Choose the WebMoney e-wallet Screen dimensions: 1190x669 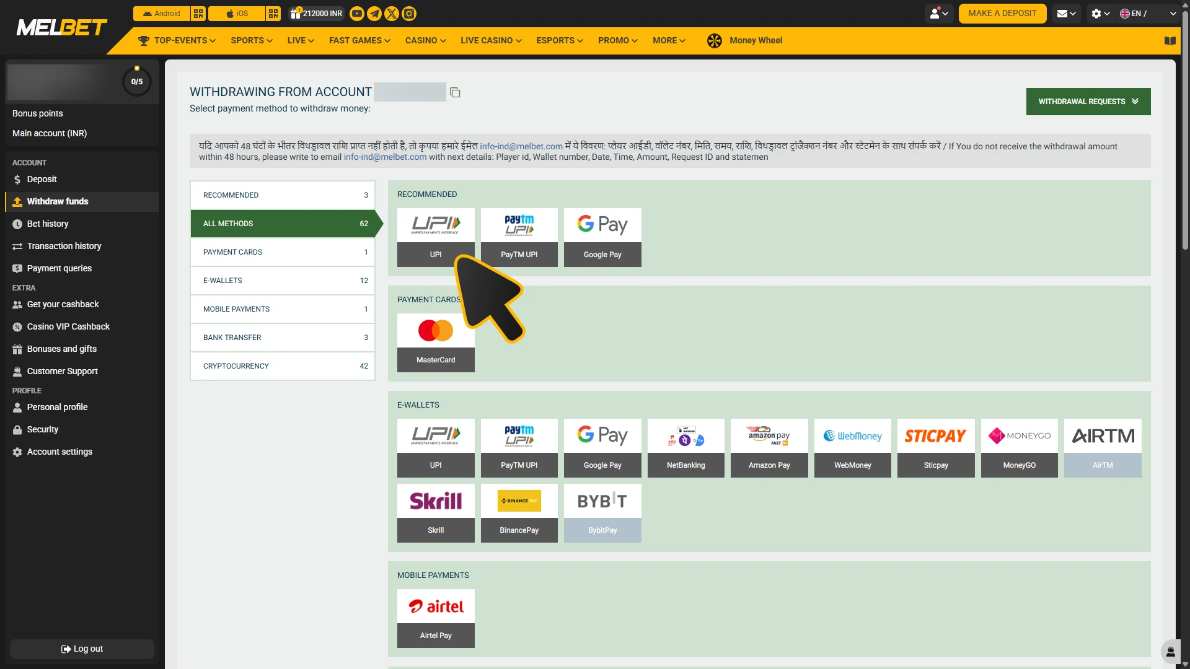click(853, 448)
